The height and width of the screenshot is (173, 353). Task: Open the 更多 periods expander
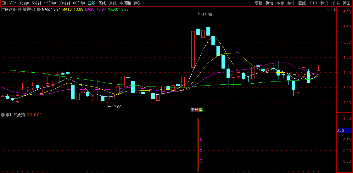click(x=138, y=3)
